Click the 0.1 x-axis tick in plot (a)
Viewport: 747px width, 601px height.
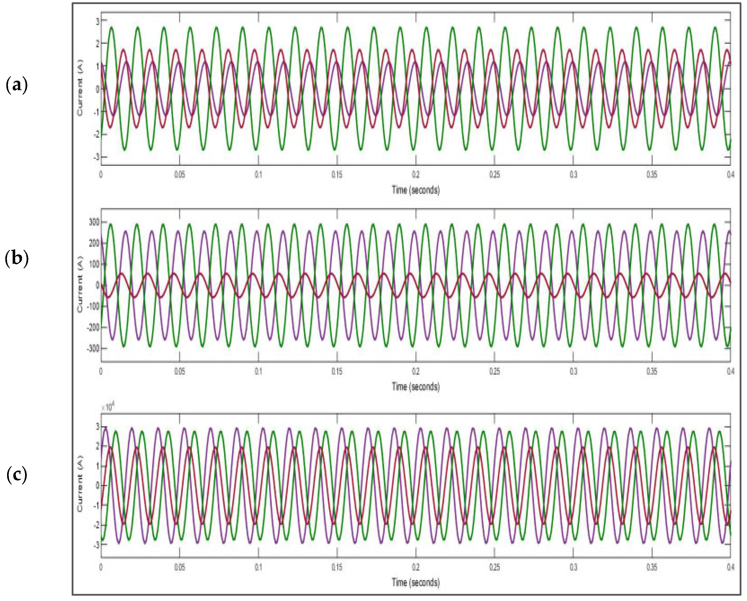pyautogui.click(x=258, y=175)
